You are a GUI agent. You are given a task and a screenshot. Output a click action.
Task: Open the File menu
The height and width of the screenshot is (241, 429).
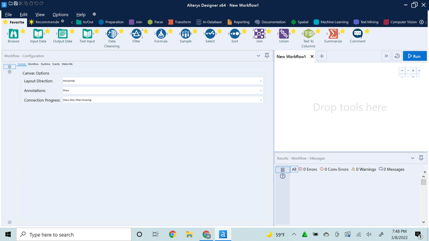pos(9,15)
